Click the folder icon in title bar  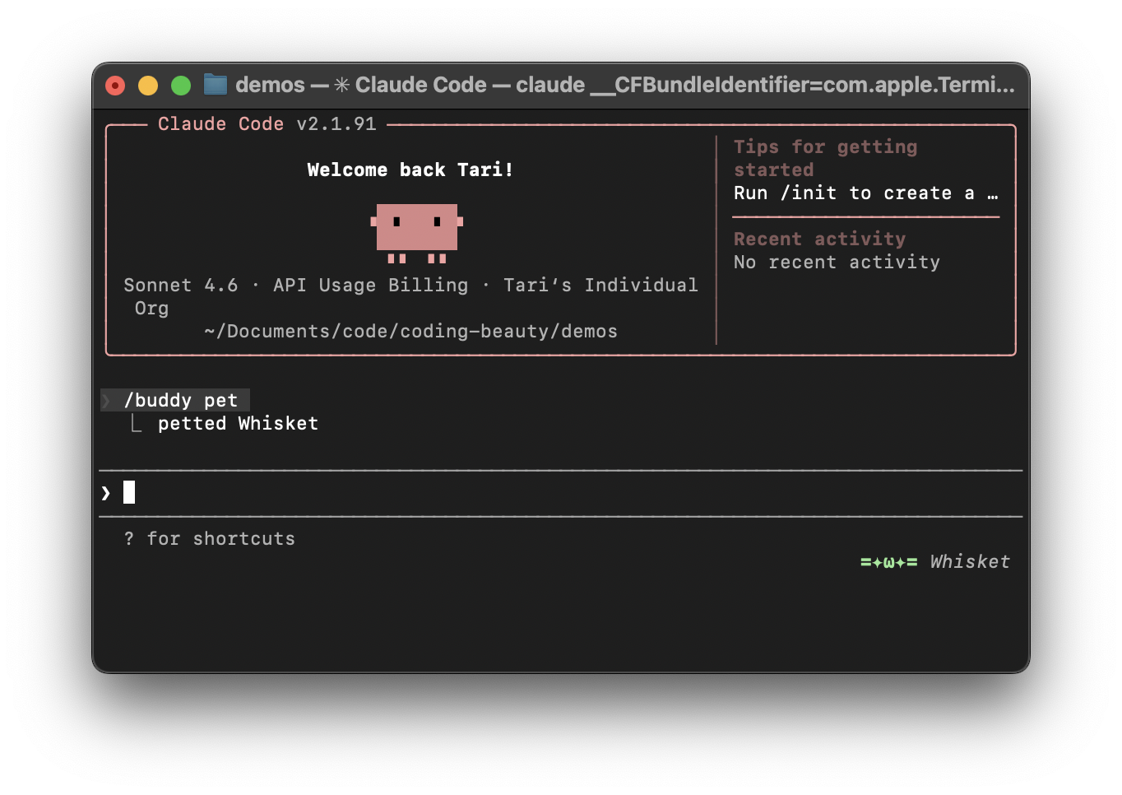pos(216,85)
